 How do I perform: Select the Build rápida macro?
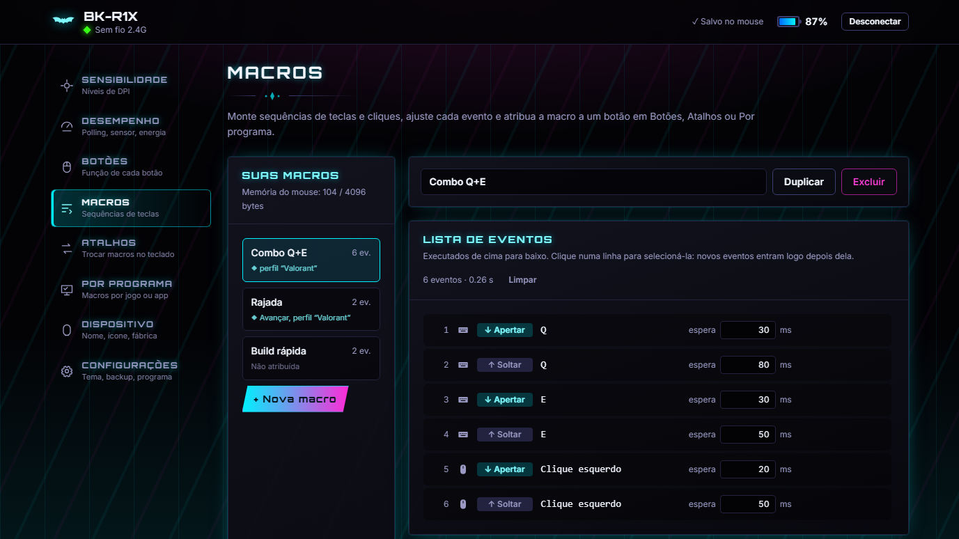pos(311,359)
